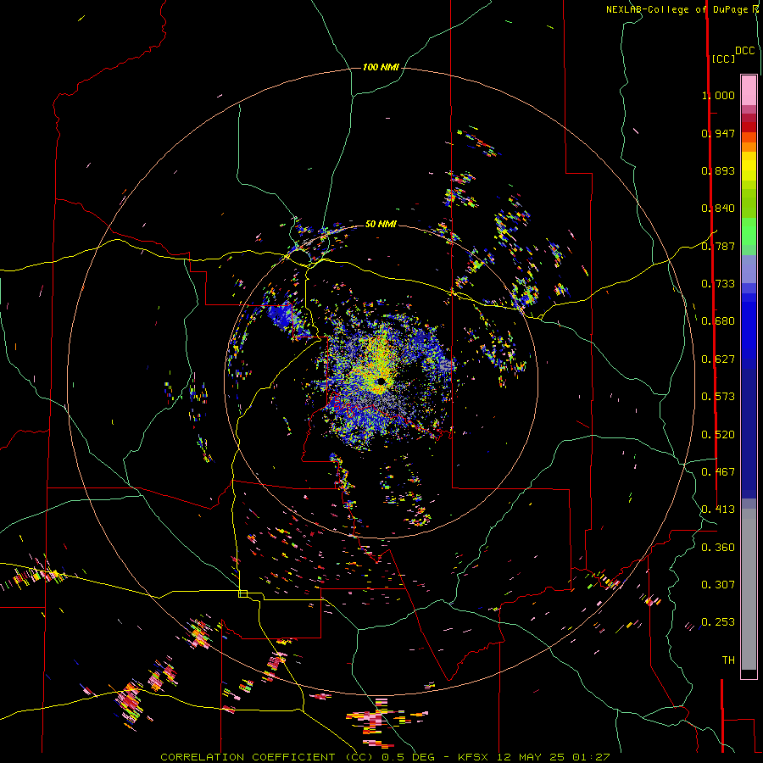Click the 01:27 timestamp
Screen dimensions: 763x763
(x=591, y=757)
